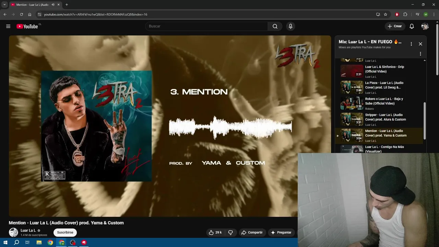Open the red app icon on taskbar

point(84,243)
